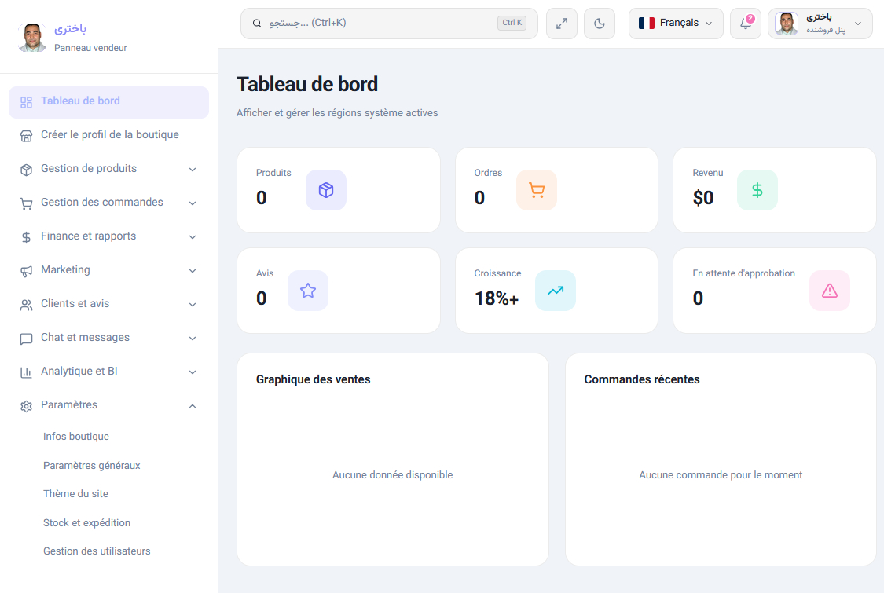Click the Tableau de bord grid icon

26,103
